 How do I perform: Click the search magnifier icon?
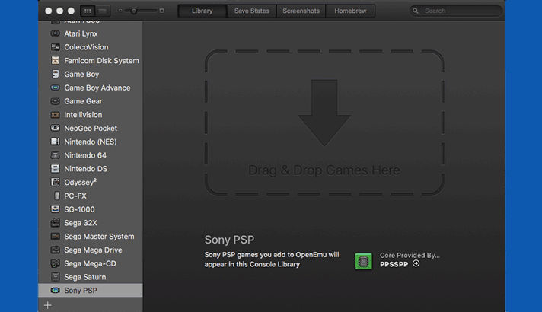point(416,11)
